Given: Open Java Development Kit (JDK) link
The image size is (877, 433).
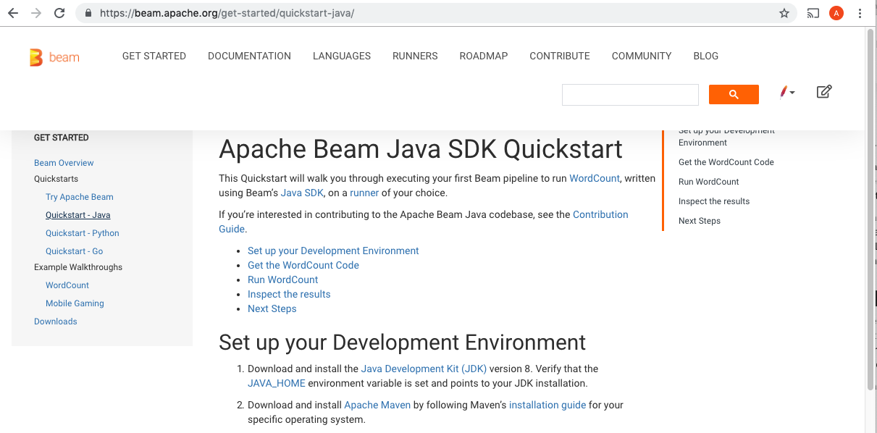Looking at the screenshot, I should tap(424, 369).
